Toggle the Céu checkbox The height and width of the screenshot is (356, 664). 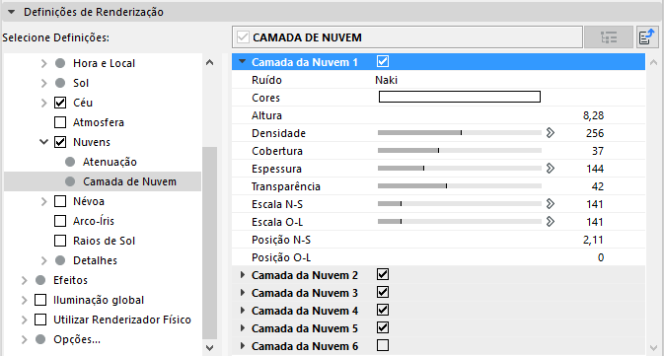click(60, 103)
